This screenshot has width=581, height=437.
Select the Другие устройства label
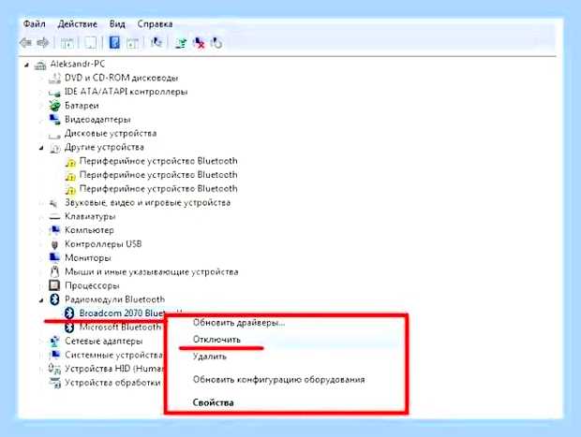(104, 147)
